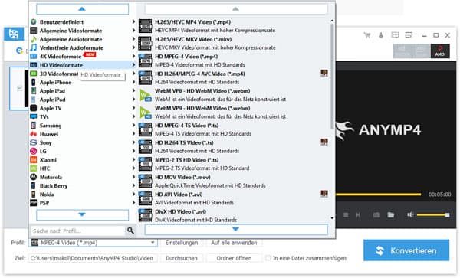Click inside the Suche nach Profil search field

(77, 231)
